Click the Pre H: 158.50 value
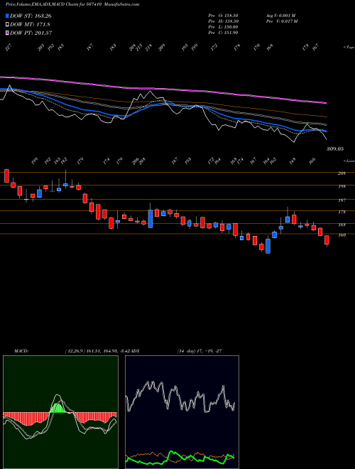Screen dimensions: 355x469 (223, 21)
